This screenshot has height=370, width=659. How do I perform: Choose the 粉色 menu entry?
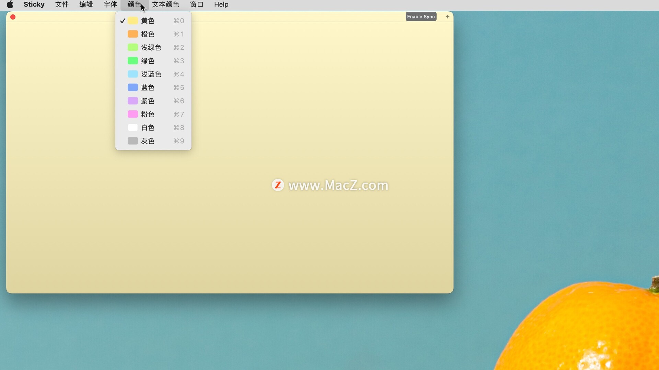click(x=153, y=114)
